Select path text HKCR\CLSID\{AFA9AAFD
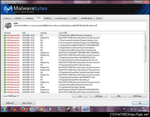The image size is (150, 117). (x=79, y=53)
